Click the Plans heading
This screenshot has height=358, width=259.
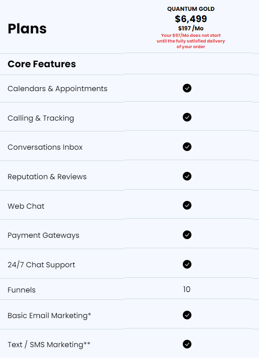click(27, 29)
